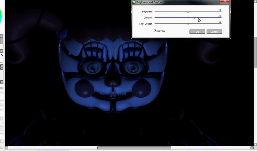This screenshot has width=257, height=151.
Task: Click the Color Deepen label
Action: (146, 24)
